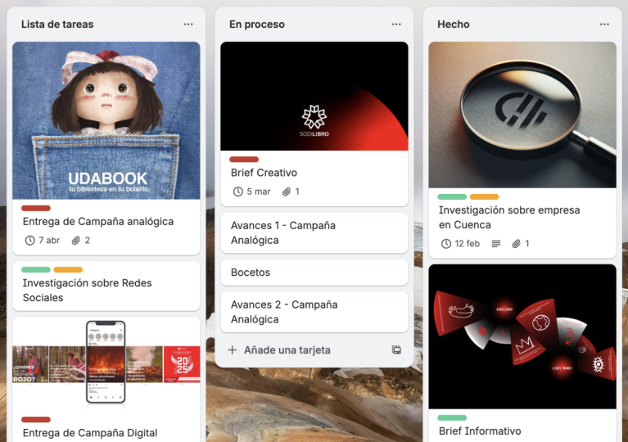Viewport: 628px width, 442px height.
Task: Click the create-from-template icon in En proceso
Action: (x=396, y=350)
